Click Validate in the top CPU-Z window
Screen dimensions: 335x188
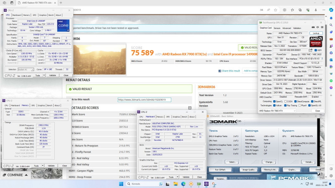(x=53, y=75)
